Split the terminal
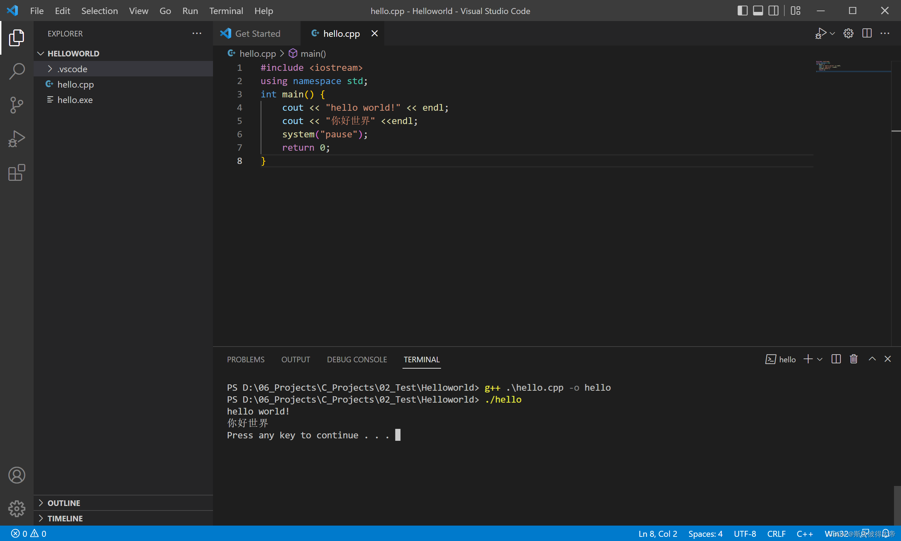 click(836, 359)
